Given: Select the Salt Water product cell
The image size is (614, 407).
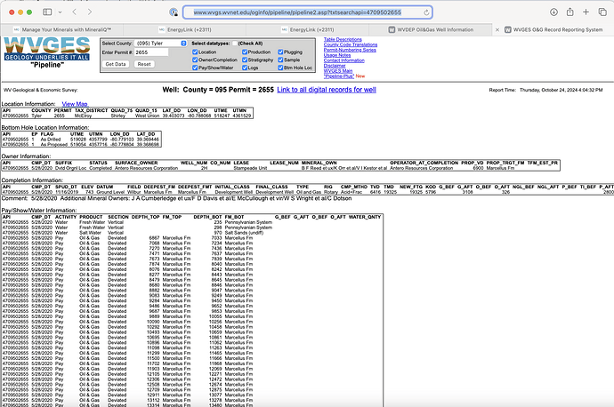Looking at the screenshot, I should pos(90,233).
